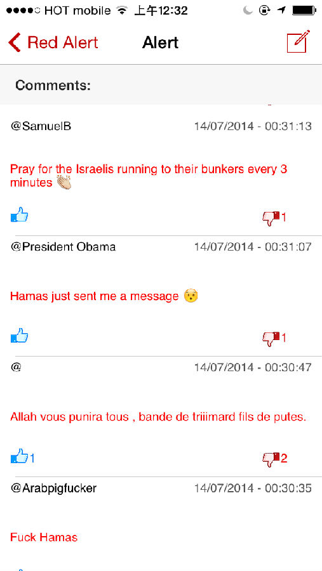
Task: Like the President Obama comment
Action: click(19, 336)
